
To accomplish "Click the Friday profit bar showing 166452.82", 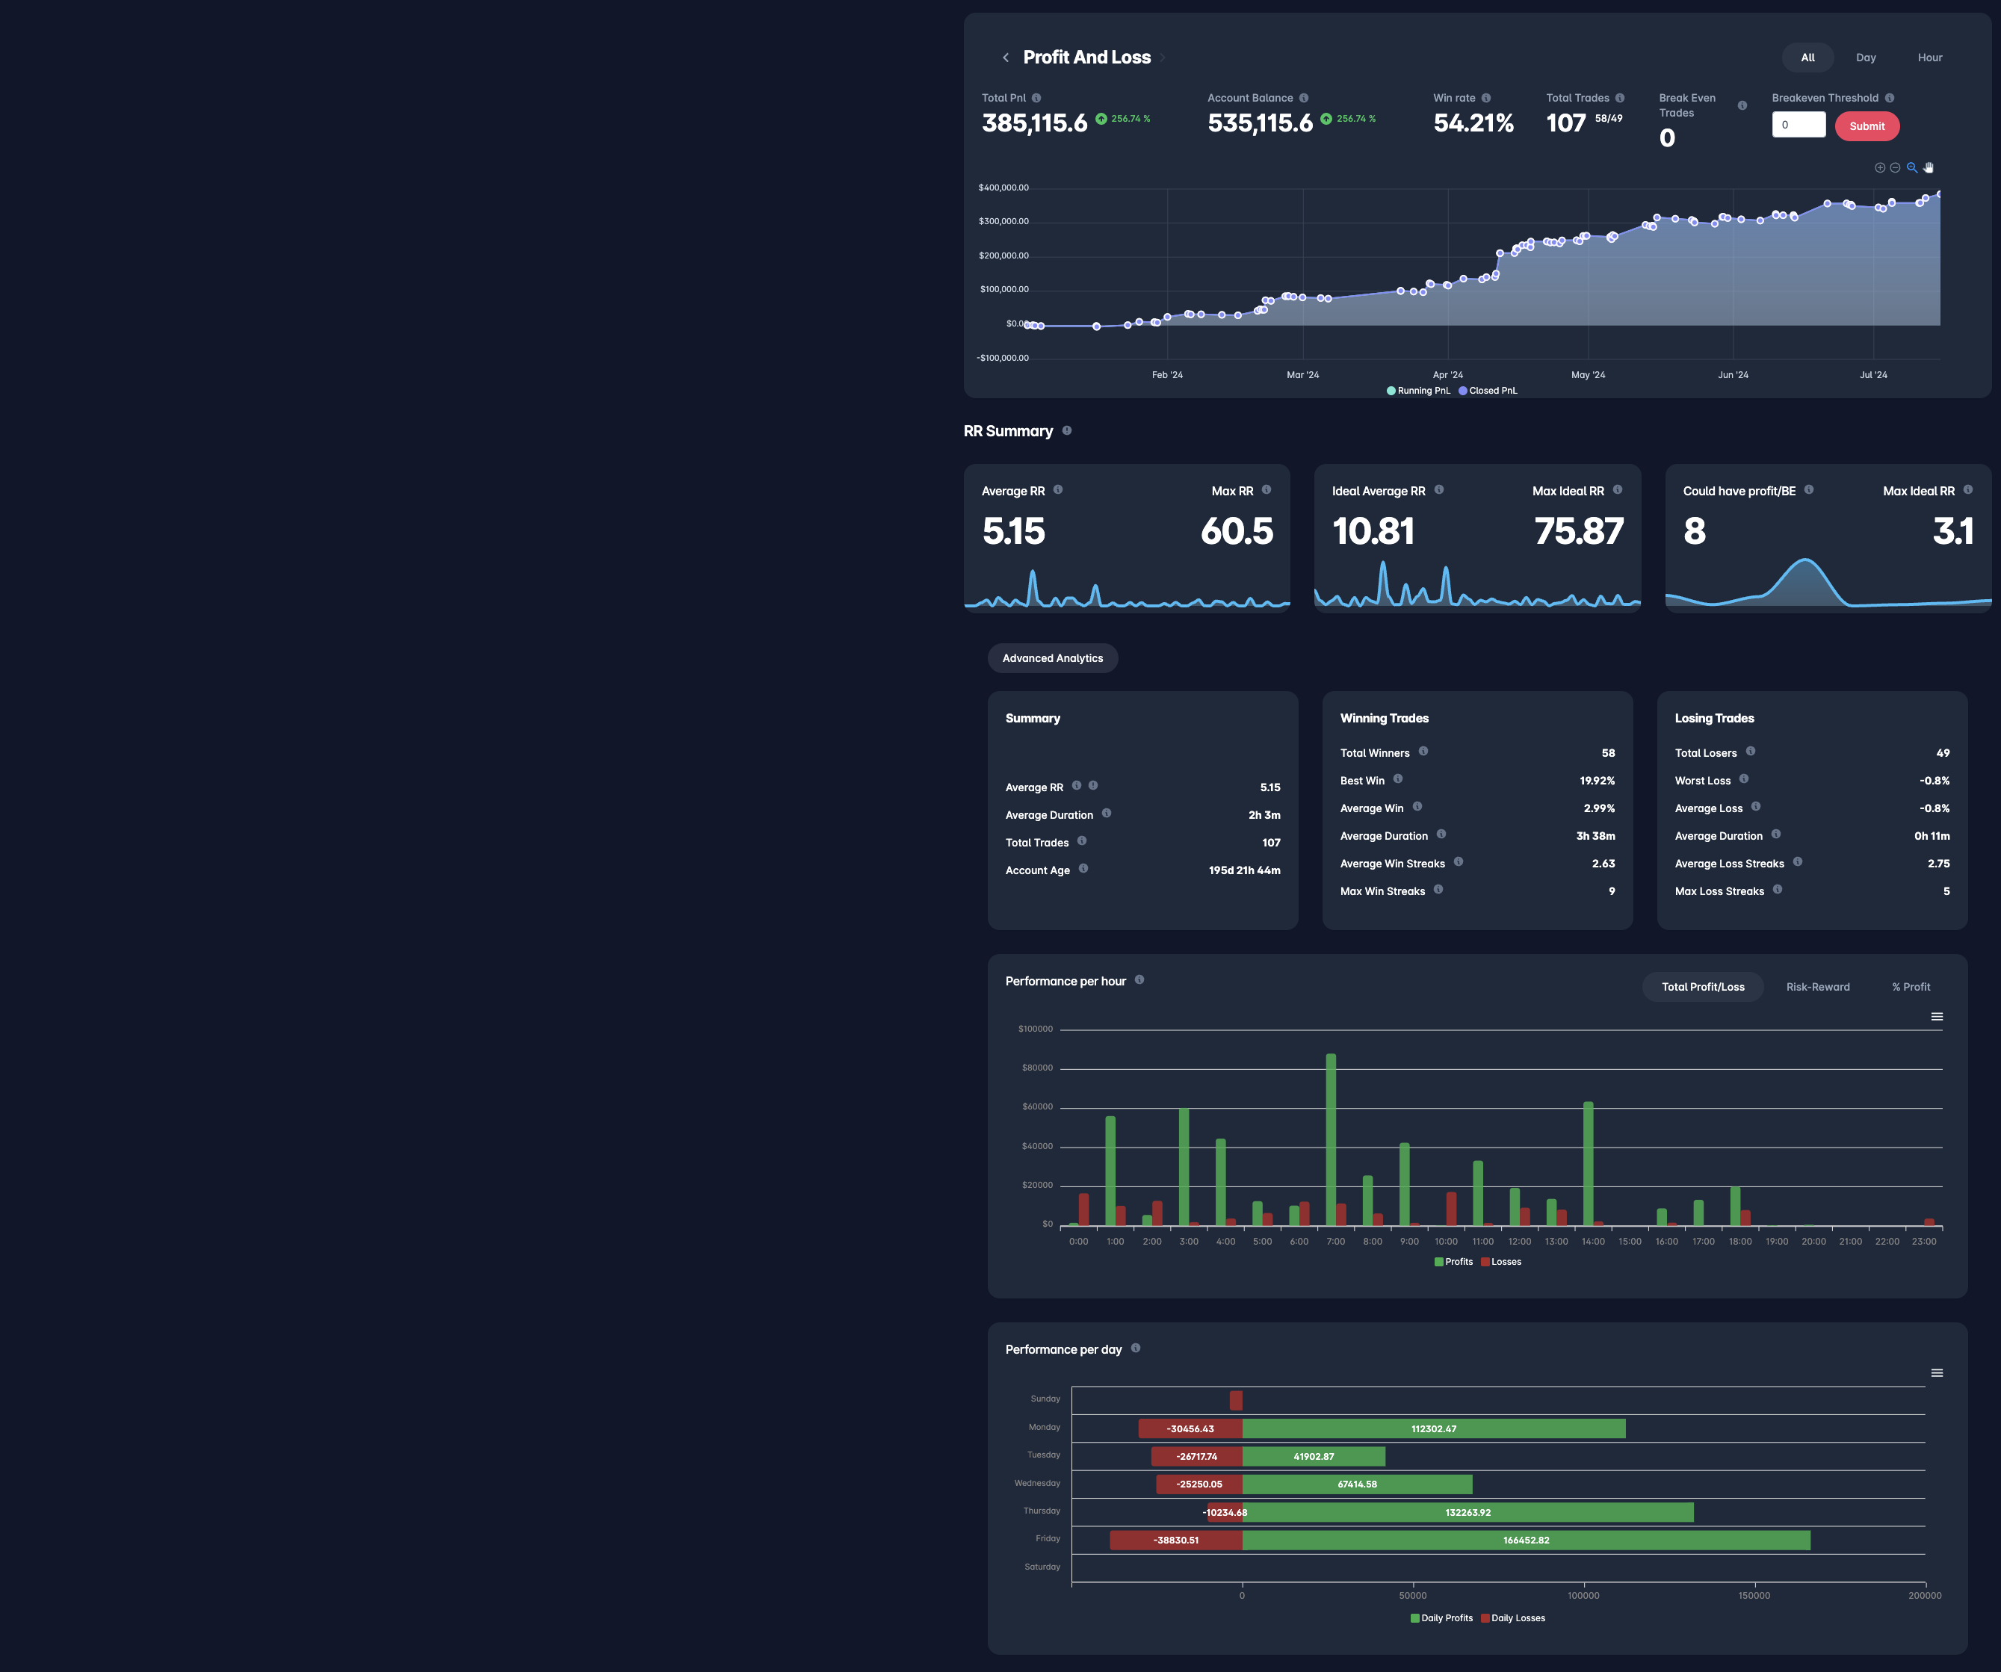I will (1526, 1541).
